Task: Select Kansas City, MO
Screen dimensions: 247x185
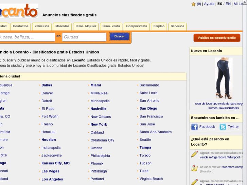Action: [55, 163]
